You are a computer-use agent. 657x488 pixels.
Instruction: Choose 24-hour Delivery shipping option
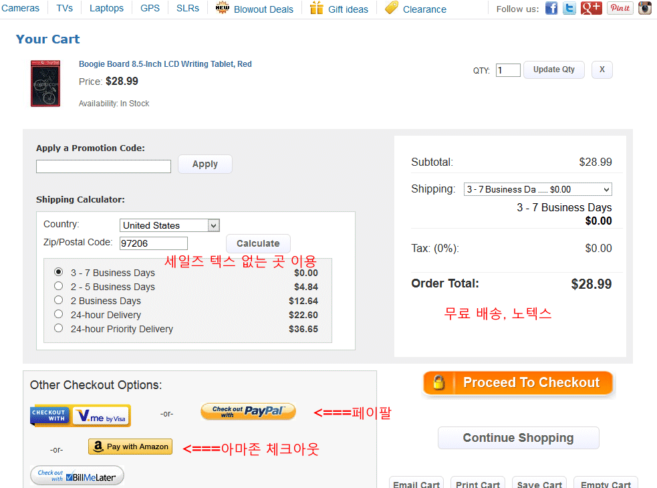(x=59, y=314)
